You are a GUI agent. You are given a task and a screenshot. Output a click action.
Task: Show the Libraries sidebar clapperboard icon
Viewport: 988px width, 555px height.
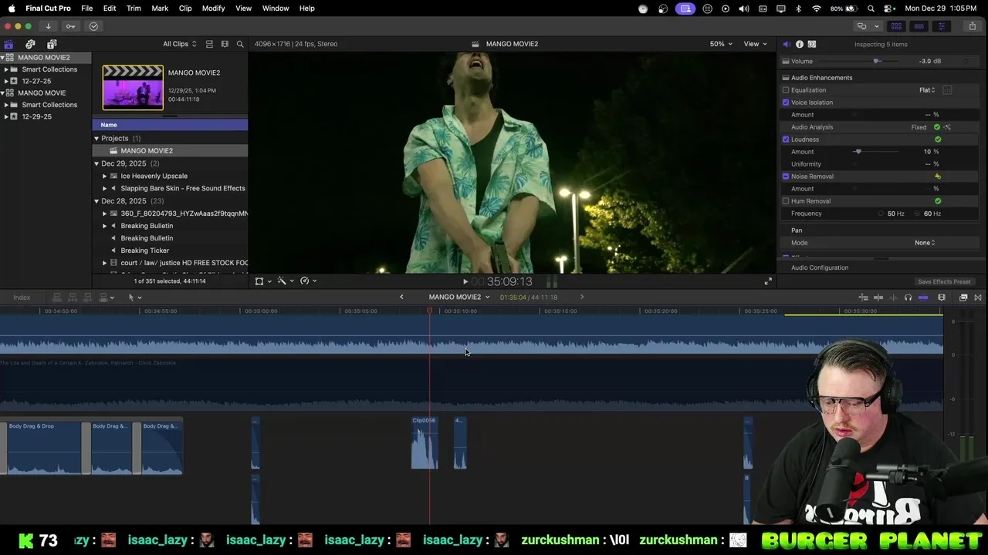tap(8, 44)
